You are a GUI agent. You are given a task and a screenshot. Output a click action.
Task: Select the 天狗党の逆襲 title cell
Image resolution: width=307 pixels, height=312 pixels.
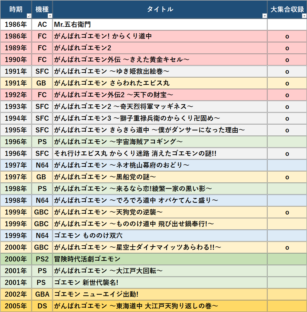[160, 212]
